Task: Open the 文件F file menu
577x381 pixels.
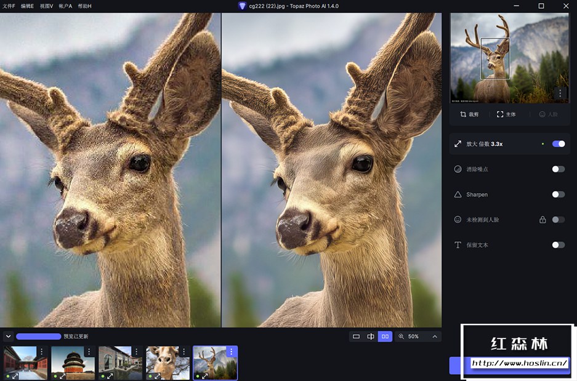Action: [9, 6]
